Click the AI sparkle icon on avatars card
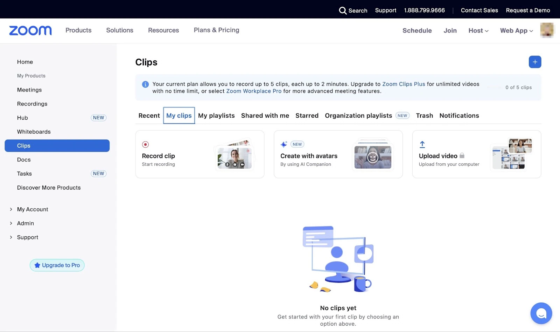This screenshot has height=332, width=560. tap(284, 144)
